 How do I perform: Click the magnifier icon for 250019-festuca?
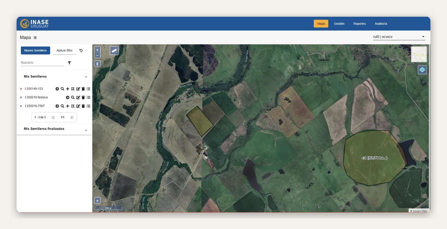[73, 98]
